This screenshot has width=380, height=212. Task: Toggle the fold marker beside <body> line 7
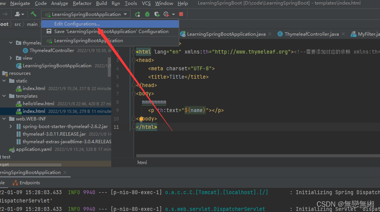[134, 93]
